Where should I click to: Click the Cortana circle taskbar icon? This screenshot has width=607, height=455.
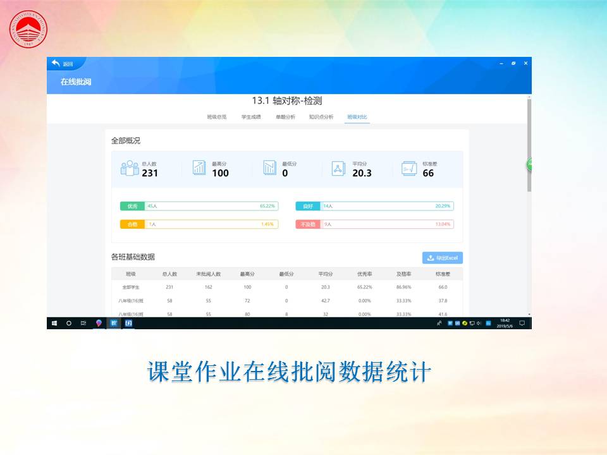(x=69, y=323)
